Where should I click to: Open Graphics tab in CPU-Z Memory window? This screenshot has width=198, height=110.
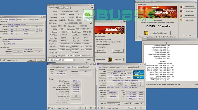80,67
